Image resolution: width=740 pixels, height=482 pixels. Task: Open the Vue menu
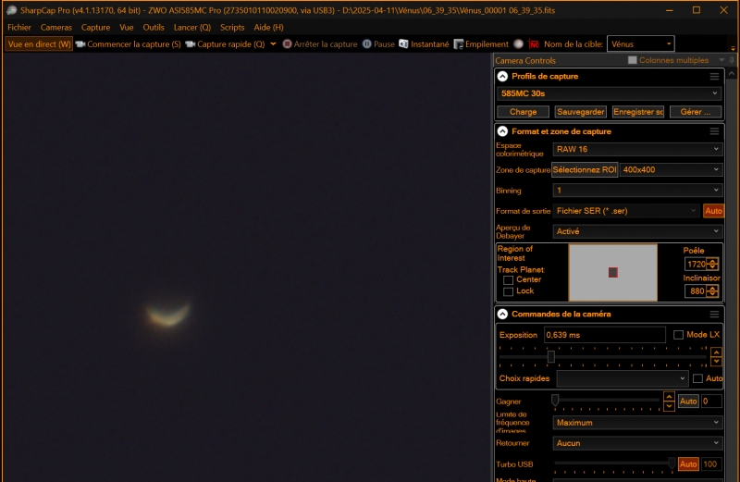click(x=127, y=28)
